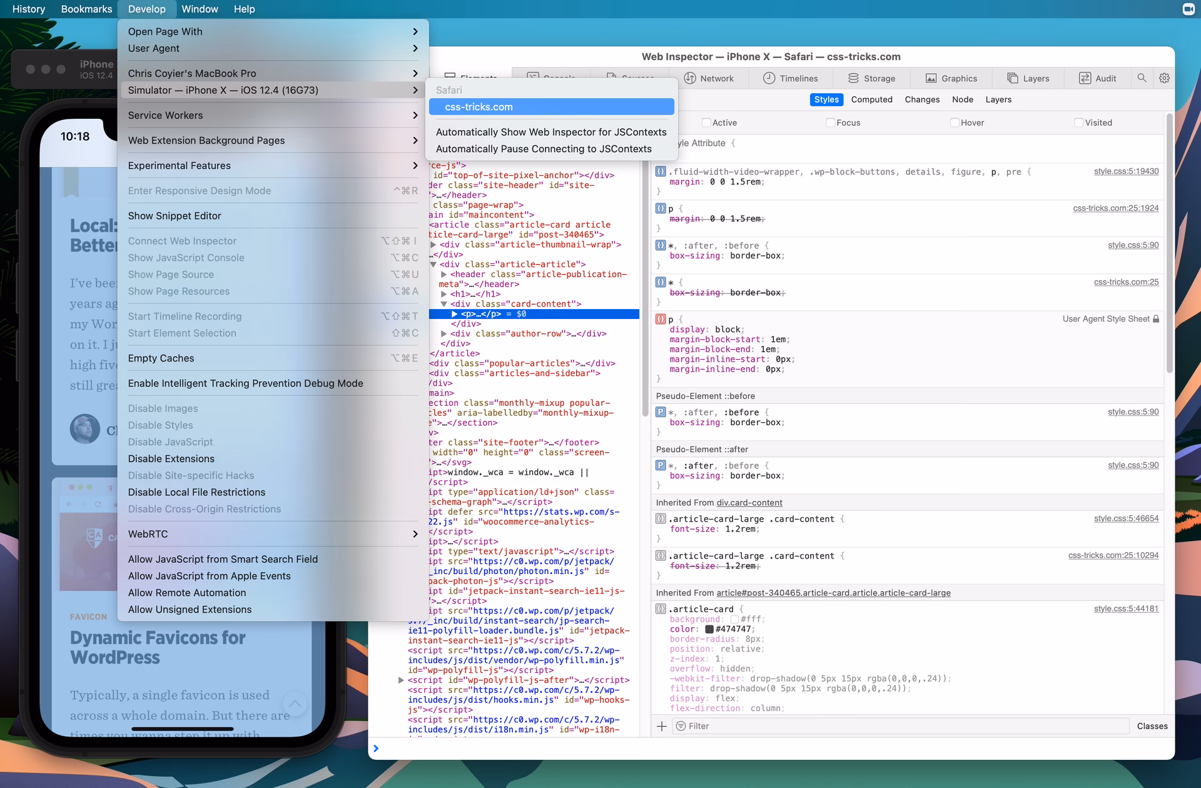This screenshot has height=788, width=1201.
Task: Expand the header article-publication-meta node
Action: (x=445, y=274)
